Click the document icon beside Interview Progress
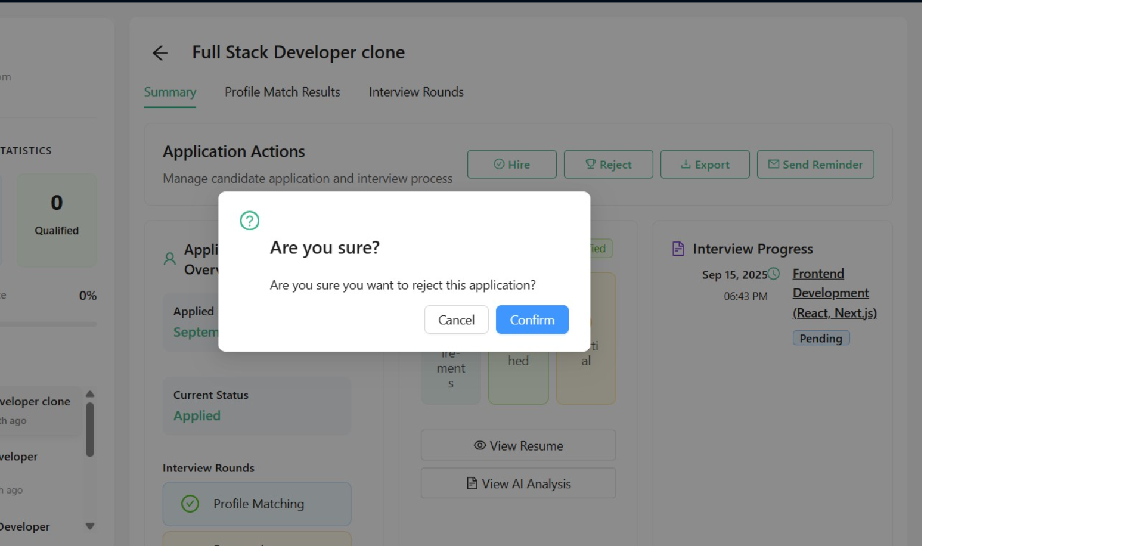1135x546 pixels. pyautogui.click(x=678, y=249)
